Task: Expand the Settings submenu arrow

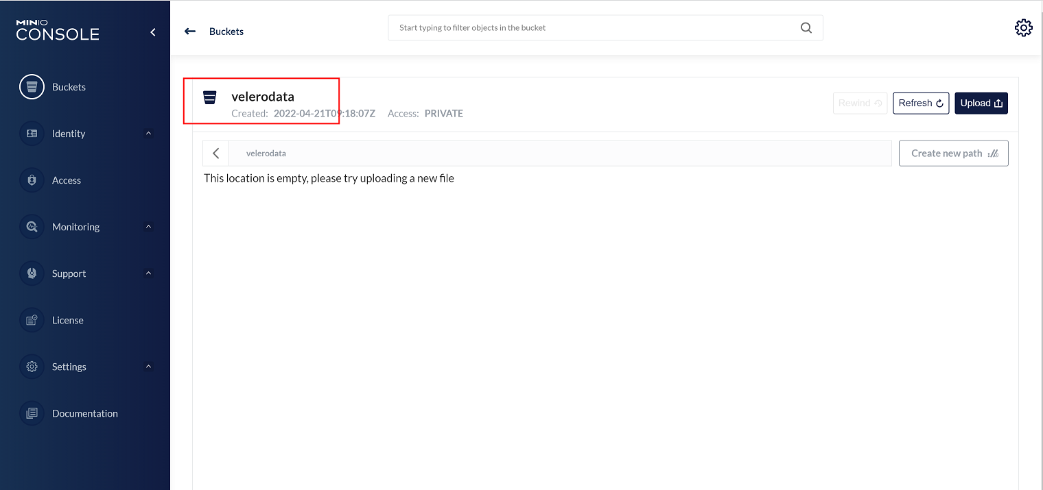Action: pos(149,367)
